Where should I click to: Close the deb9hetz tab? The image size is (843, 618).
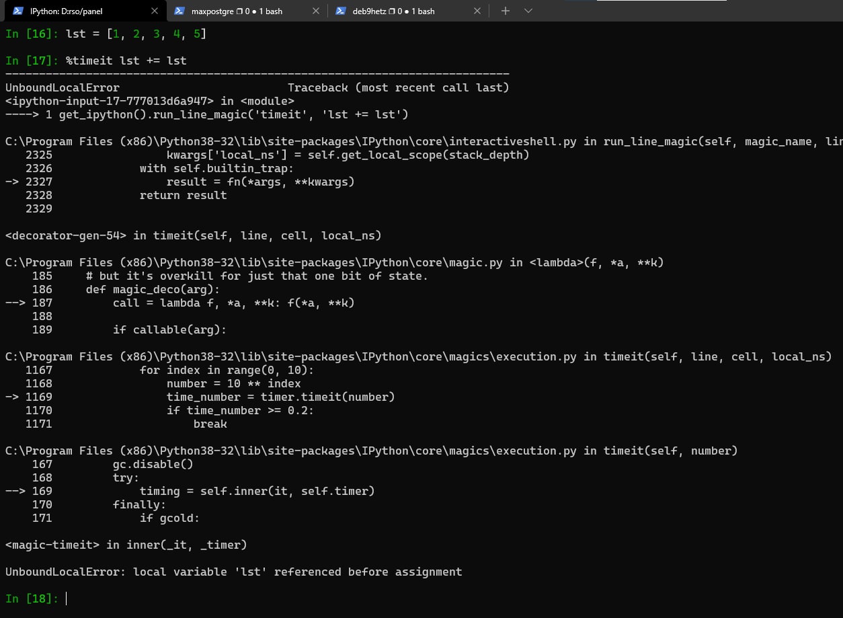point(477,11)
